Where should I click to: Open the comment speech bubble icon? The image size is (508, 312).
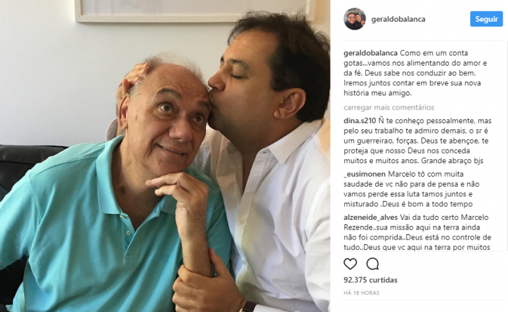[373, 264]
